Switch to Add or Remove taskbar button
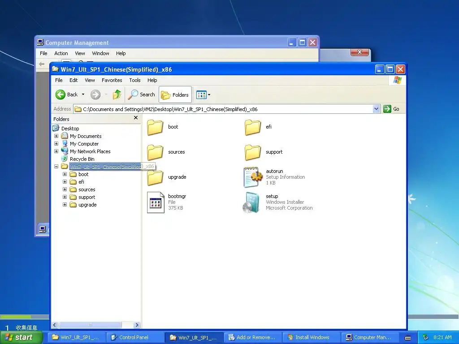This screenshot has height=344, width=459. tap(252, 337)
